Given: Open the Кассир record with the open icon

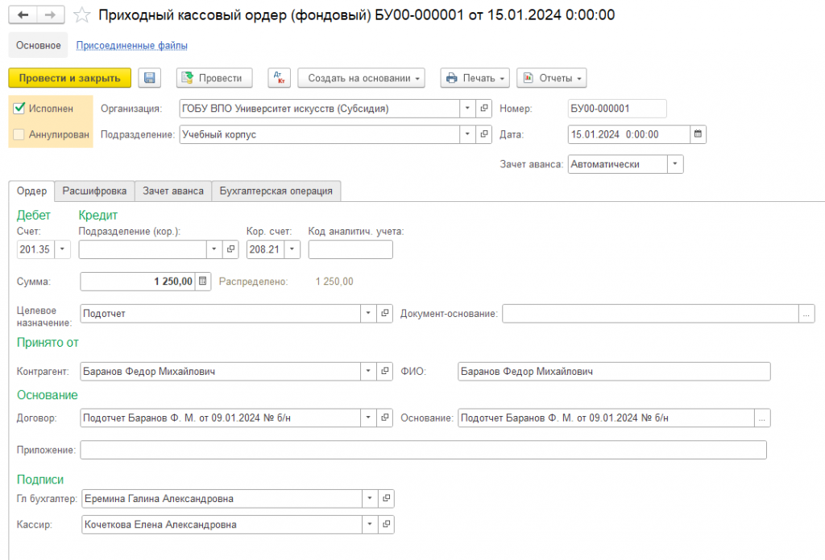Looking at the screenshot, I should click(386, 525).
